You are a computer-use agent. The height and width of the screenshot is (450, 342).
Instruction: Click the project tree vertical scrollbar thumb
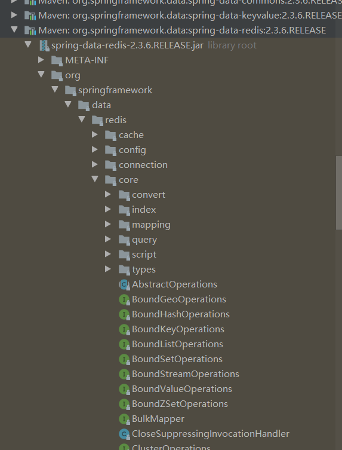pyautogui.click(x=339, y=192)
